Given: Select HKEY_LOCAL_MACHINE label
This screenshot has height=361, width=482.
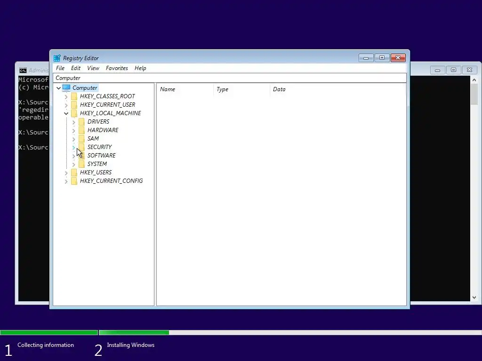Looking at the screenshot, I should 110,113.
